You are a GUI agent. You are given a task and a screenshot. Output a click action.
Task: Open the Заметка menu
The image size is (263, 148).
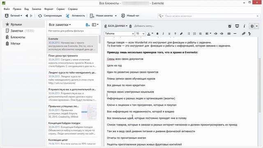pyautogui.click(x=37, y=9)
